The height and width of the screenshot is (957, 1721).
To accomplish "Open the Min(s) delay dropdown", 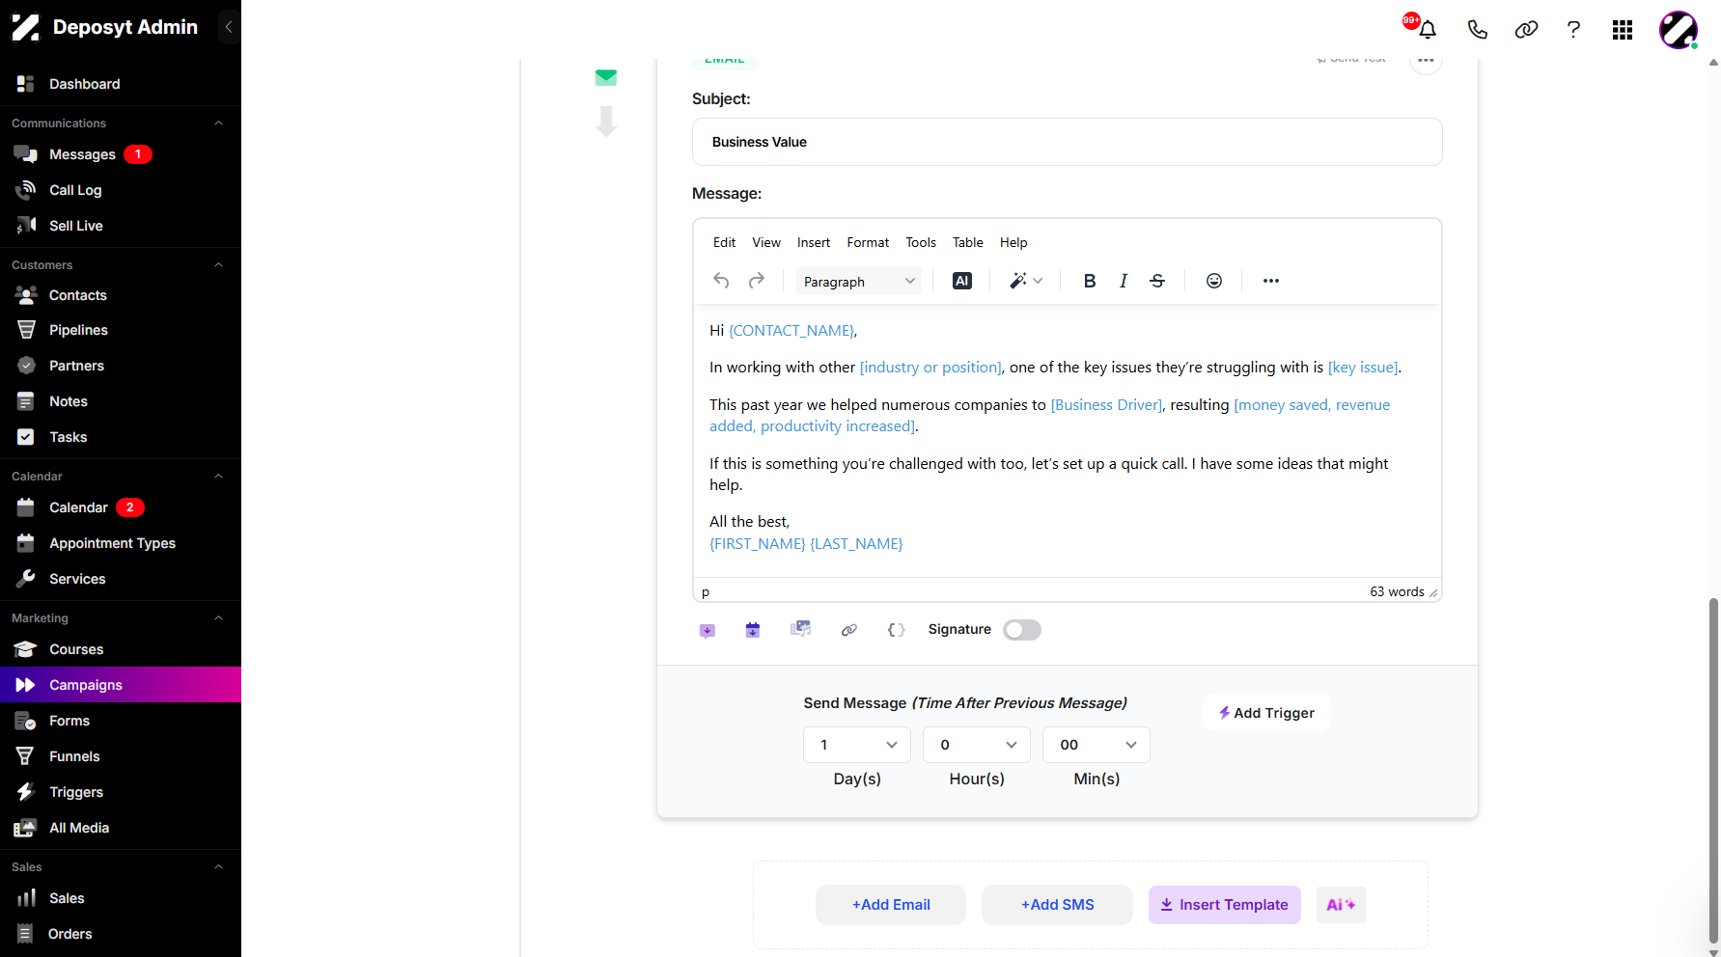I will click(1096, 745).
